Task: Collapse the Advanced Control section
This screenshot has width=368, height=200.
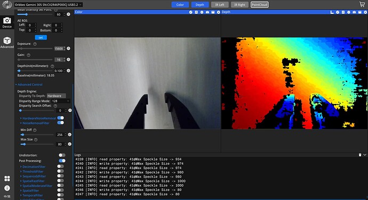Action: click(x=29, y=84)
